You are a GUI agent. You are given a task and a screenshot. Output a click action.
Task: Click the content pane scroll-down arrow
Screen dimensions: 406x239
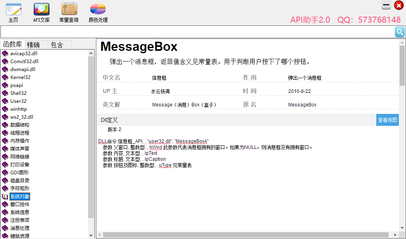(x=402, y=228)
